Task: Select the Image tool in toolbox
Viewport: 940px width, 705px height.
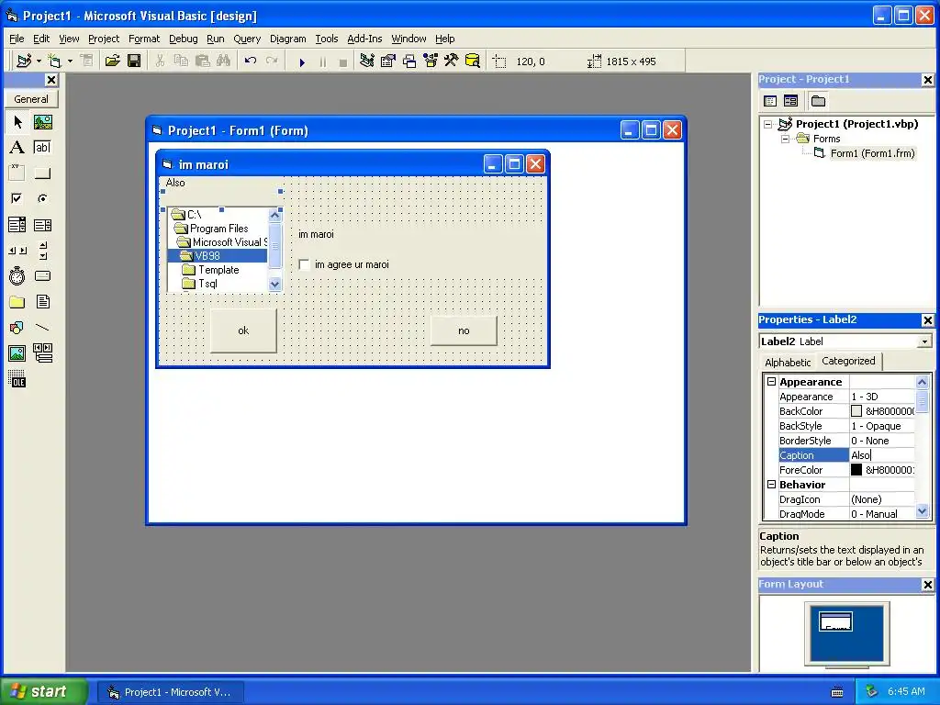Action: [17, 353]
